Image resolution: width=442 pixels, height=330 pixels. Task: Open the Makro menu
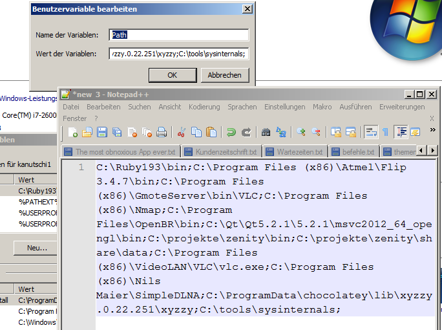point(322,107)
